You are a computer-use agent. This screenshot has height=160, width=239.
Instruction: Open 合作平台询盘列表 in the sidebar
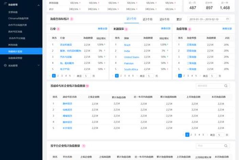click(x=17, y=25)
